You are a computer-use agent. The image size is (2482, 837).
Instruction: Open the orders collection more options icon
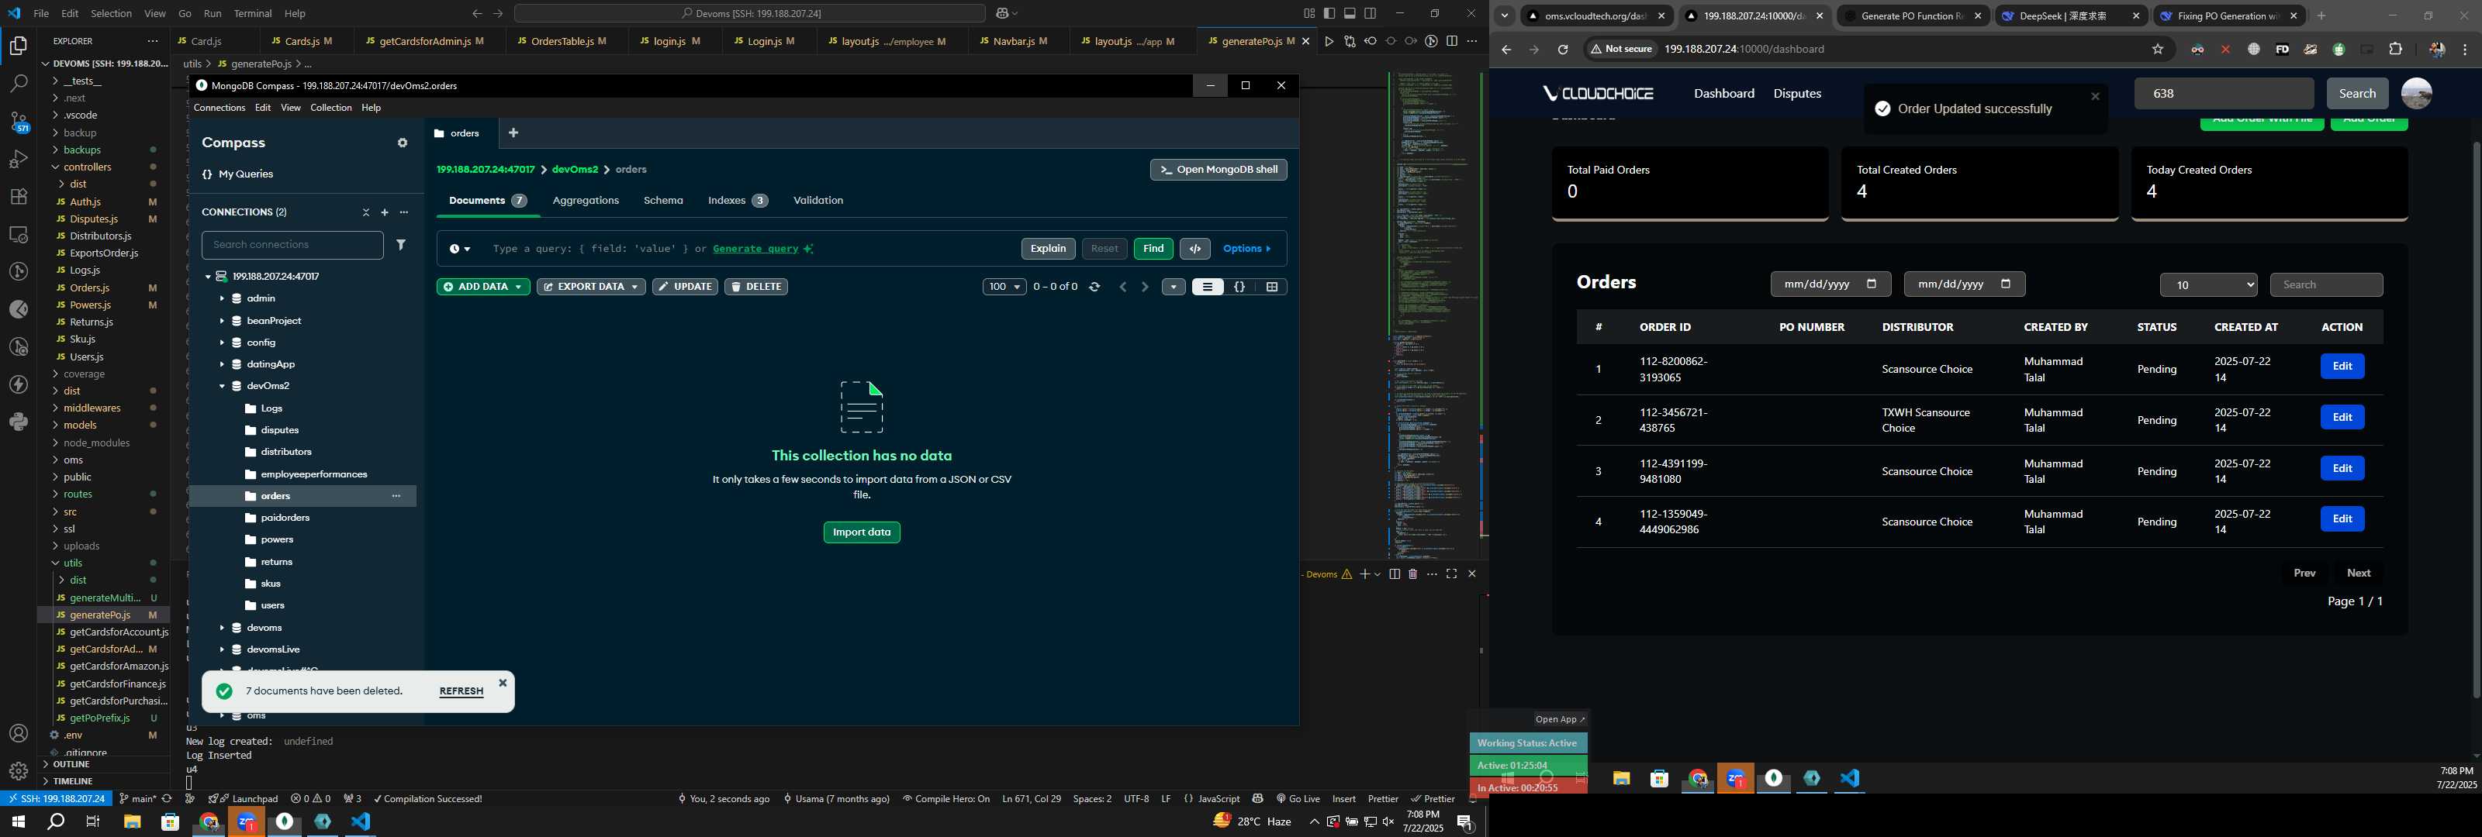(x=396, y=496)
